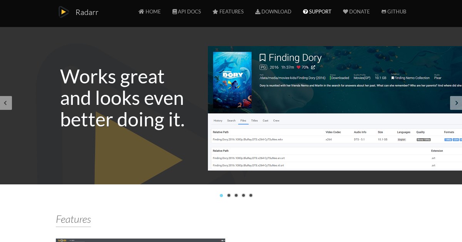This screenshot has width=462, height=242.
Task: Show the previous carousel slide
Action: (6, 103)
